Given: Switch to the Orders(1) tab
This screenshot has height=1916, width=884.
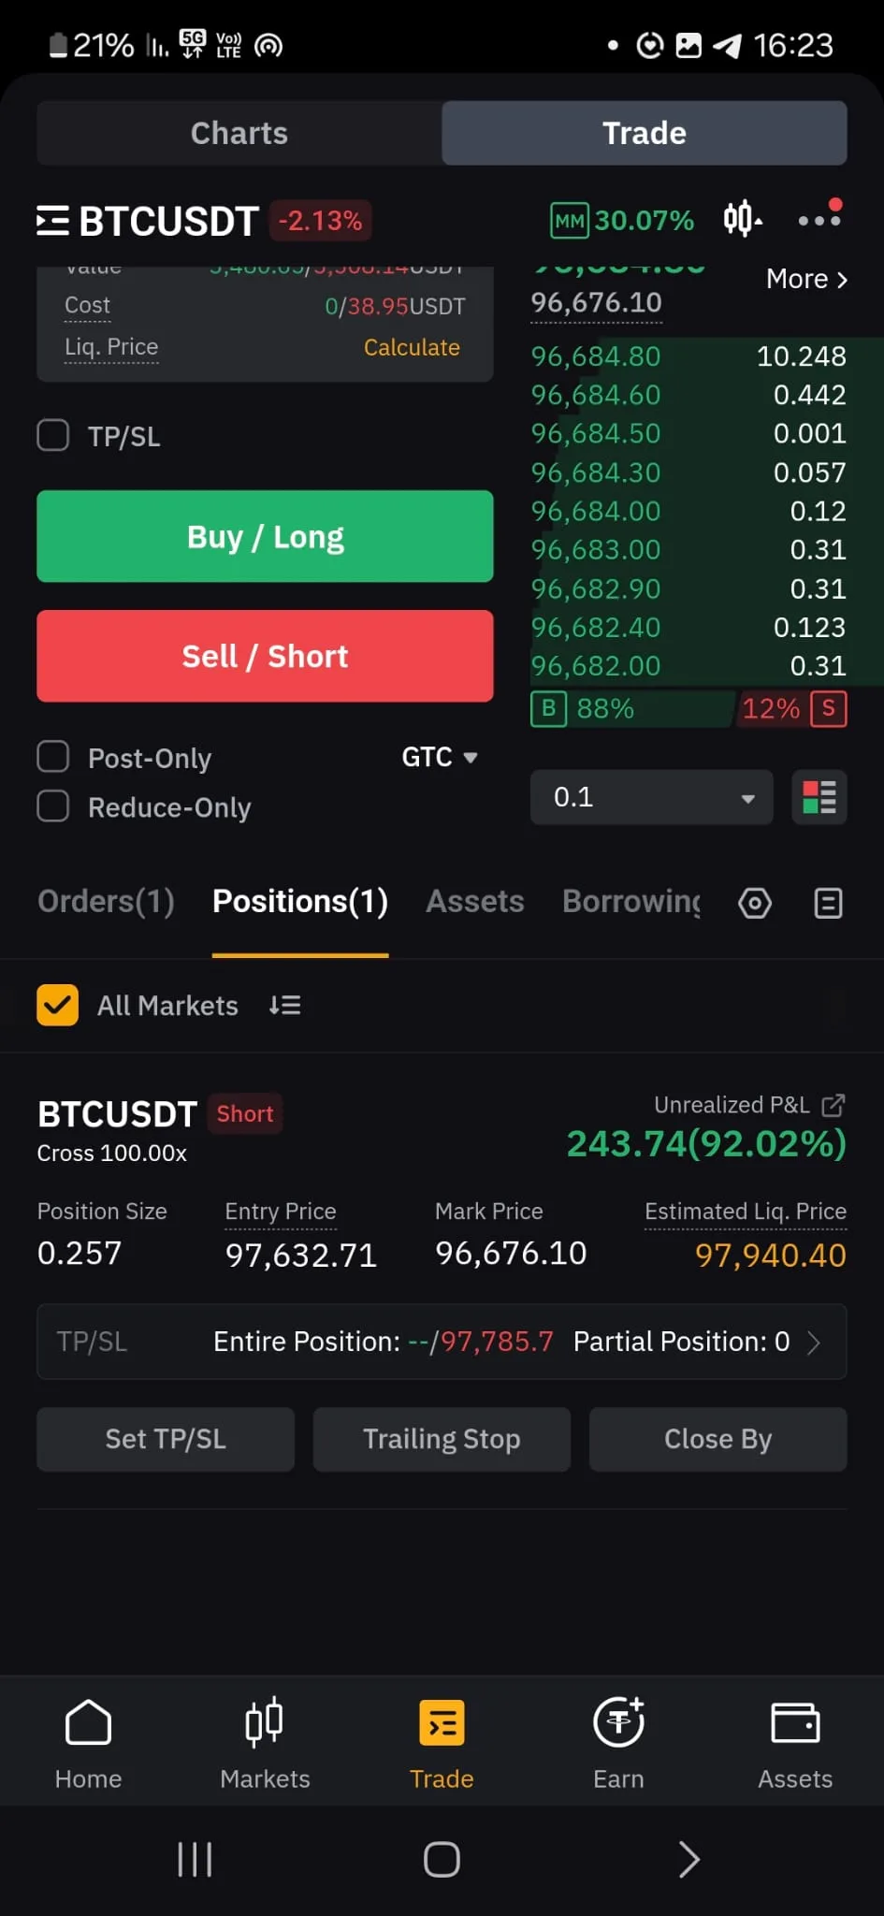Looking at the screenshot, I should [x=106, y=901].
